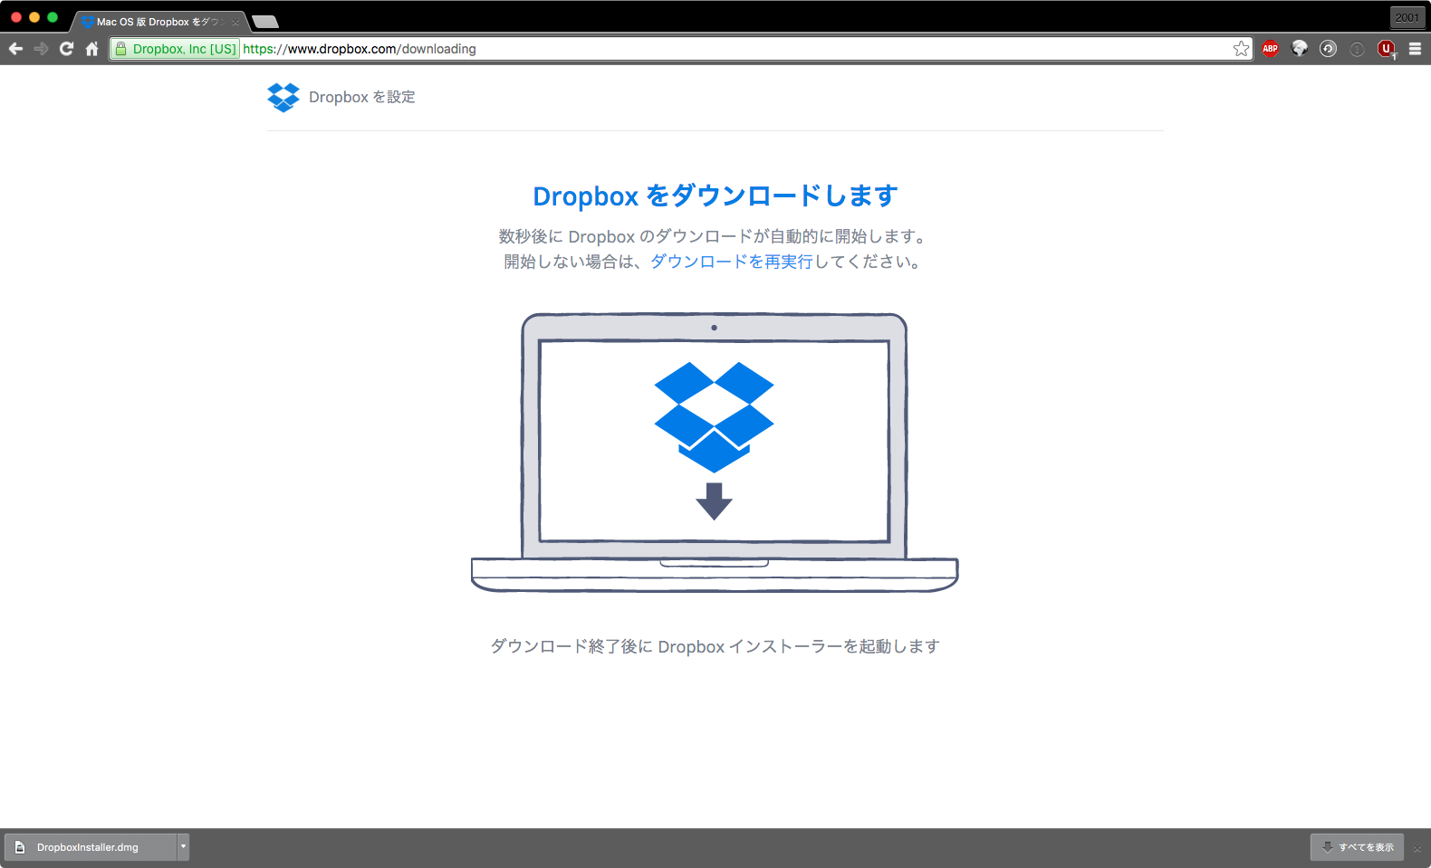View Dropbox, Inc [US] certificate lock badge
The width and height of the screenshot is (1431, 868).
176,49
